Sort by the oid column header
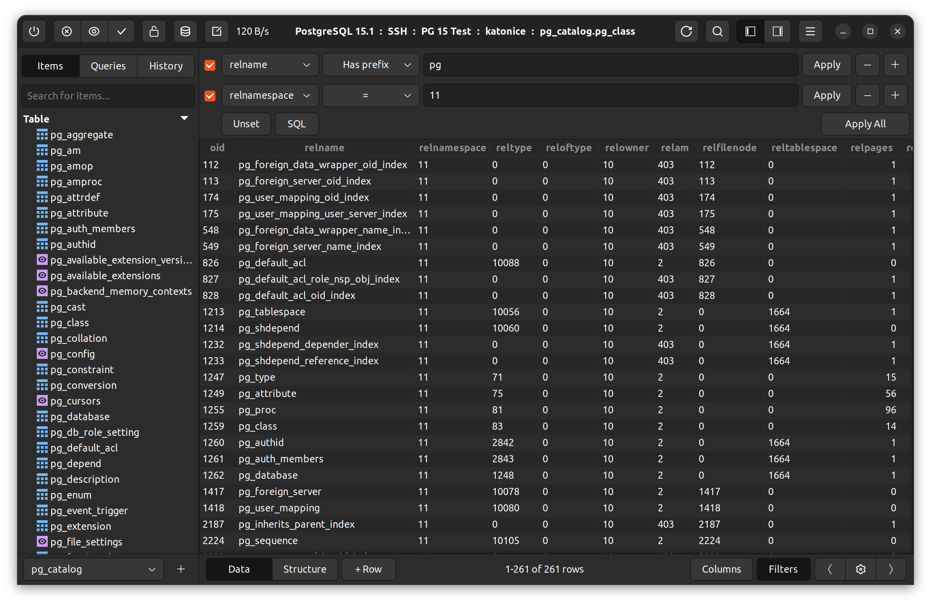 (x=217, y=148)
